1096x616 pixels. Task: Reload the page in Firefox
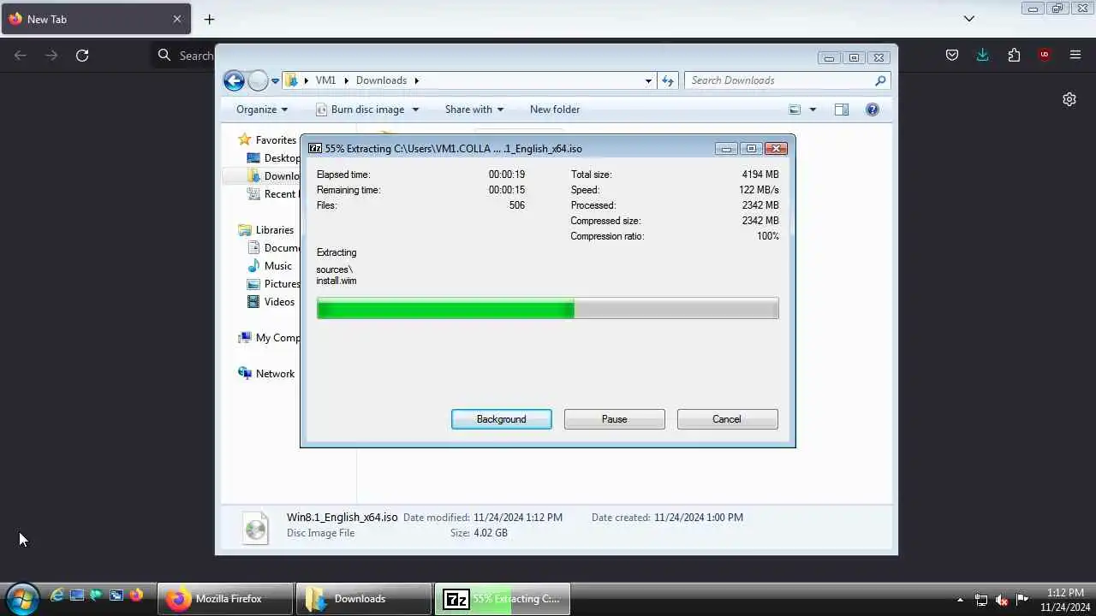[x=82, y=55]
